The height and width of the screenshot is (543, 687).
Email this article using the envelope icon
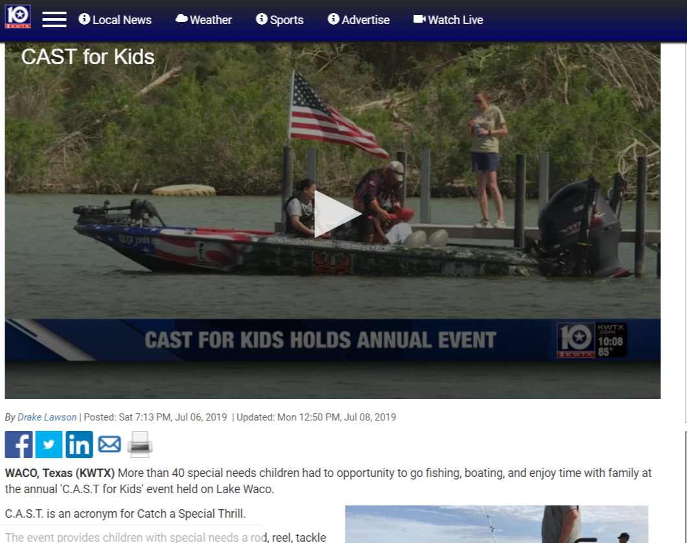pyautogui.click(x=110, y=445)
